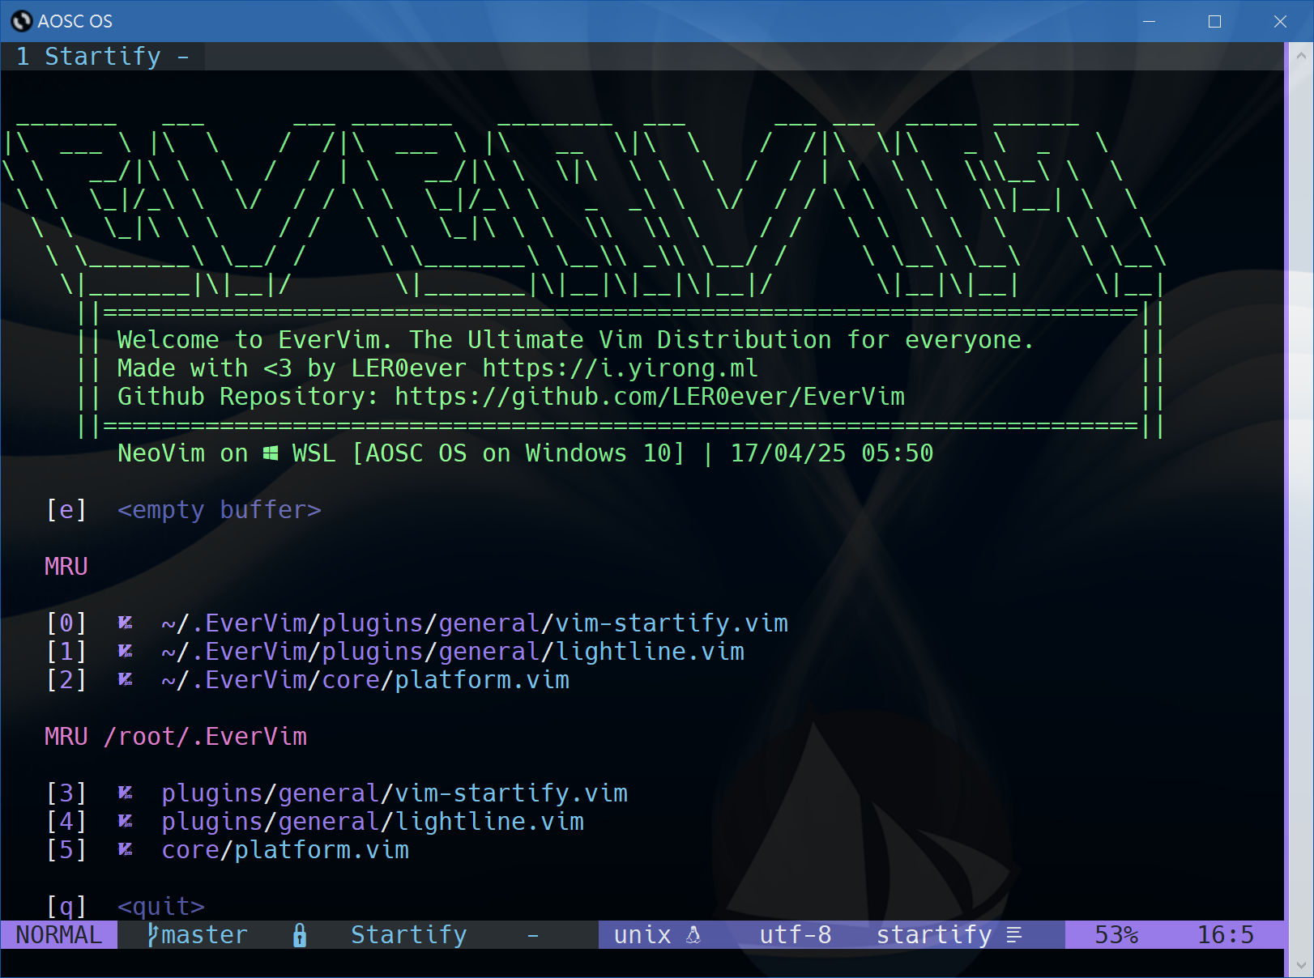
Task: Click the GitHub repository URL for EverVim
Action: tap(650, 397)
